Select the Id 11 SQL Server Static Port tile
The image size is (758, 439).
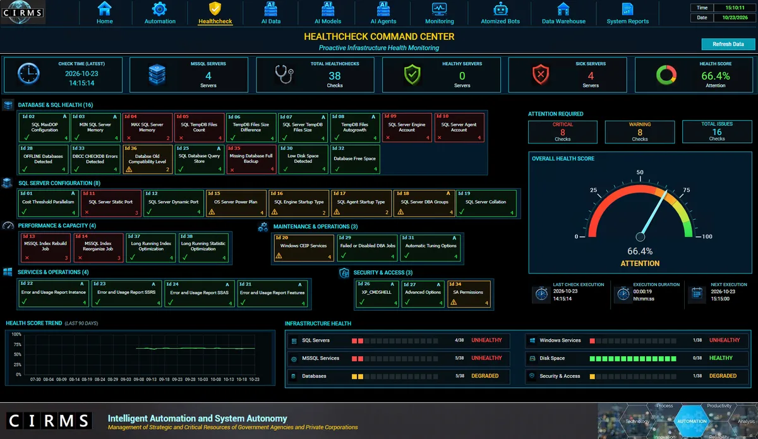click(111, 203)
